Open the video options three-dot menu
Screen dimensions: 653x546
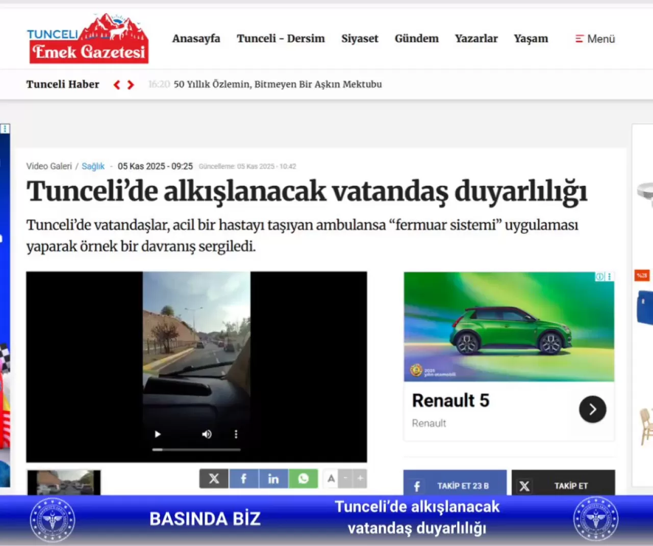pyautogui.click(x=236, y=434)
